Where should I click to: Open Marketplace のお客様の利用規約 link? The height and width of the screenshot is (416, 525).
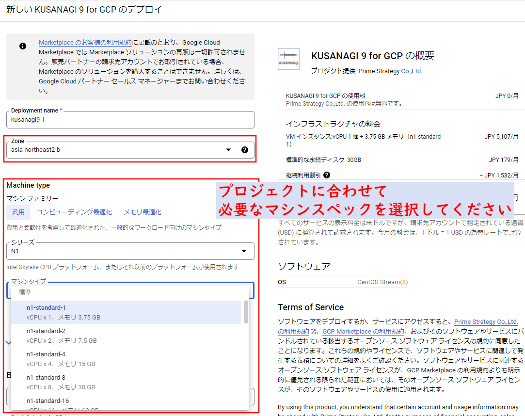pos(85,43)
